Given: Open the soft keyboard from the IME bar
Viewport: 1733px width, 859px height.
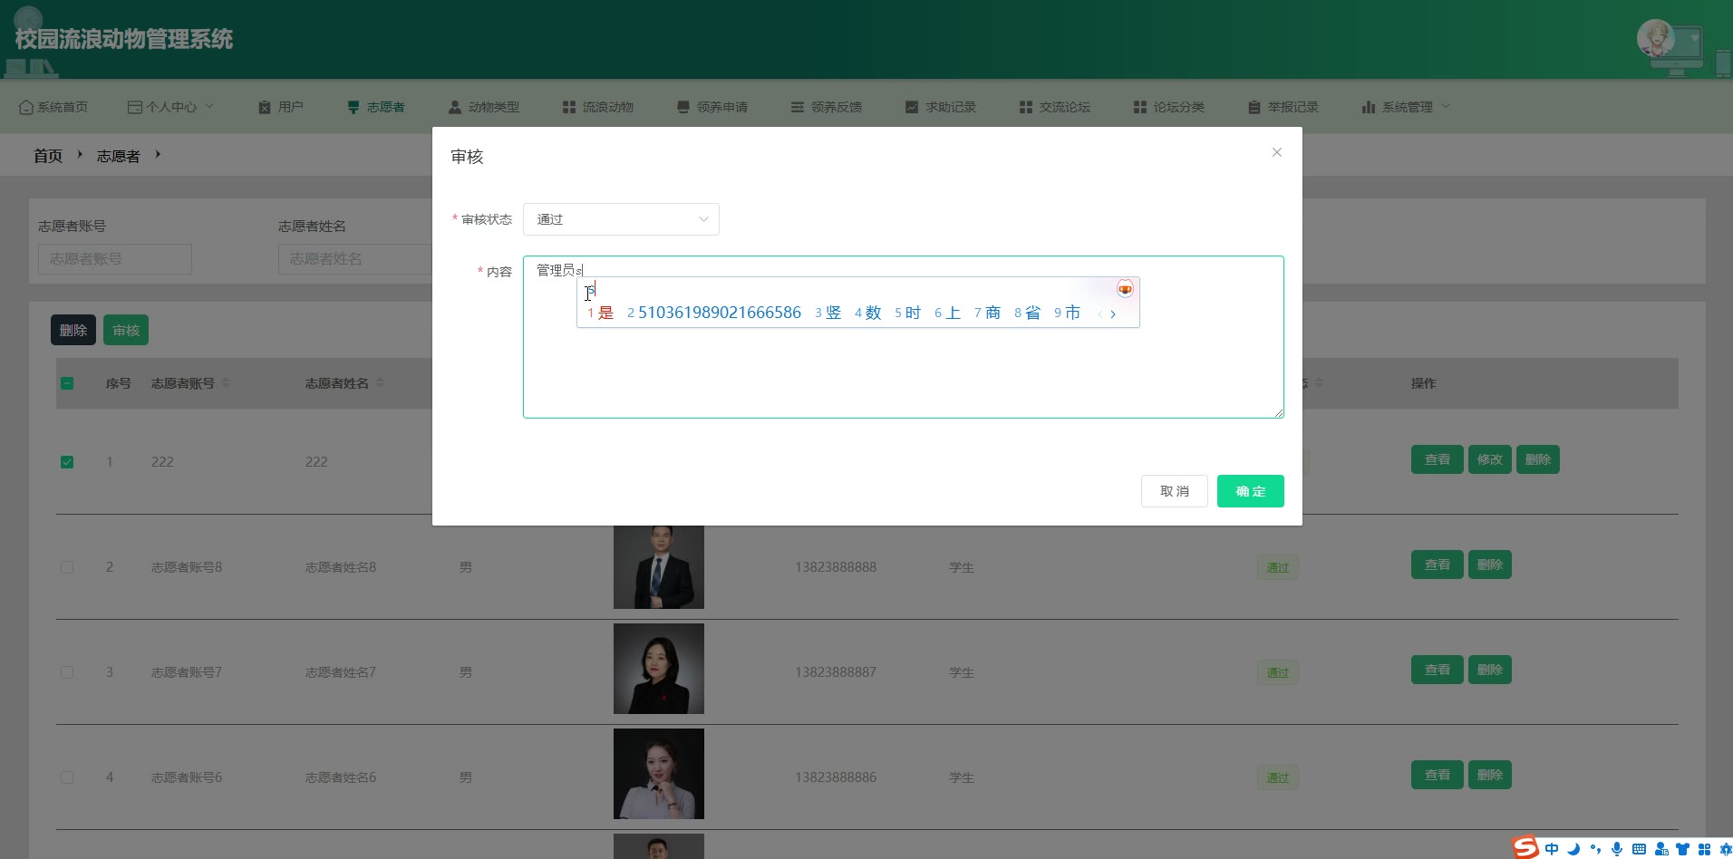Looking at the screenshot, I should pos(1639,849).
